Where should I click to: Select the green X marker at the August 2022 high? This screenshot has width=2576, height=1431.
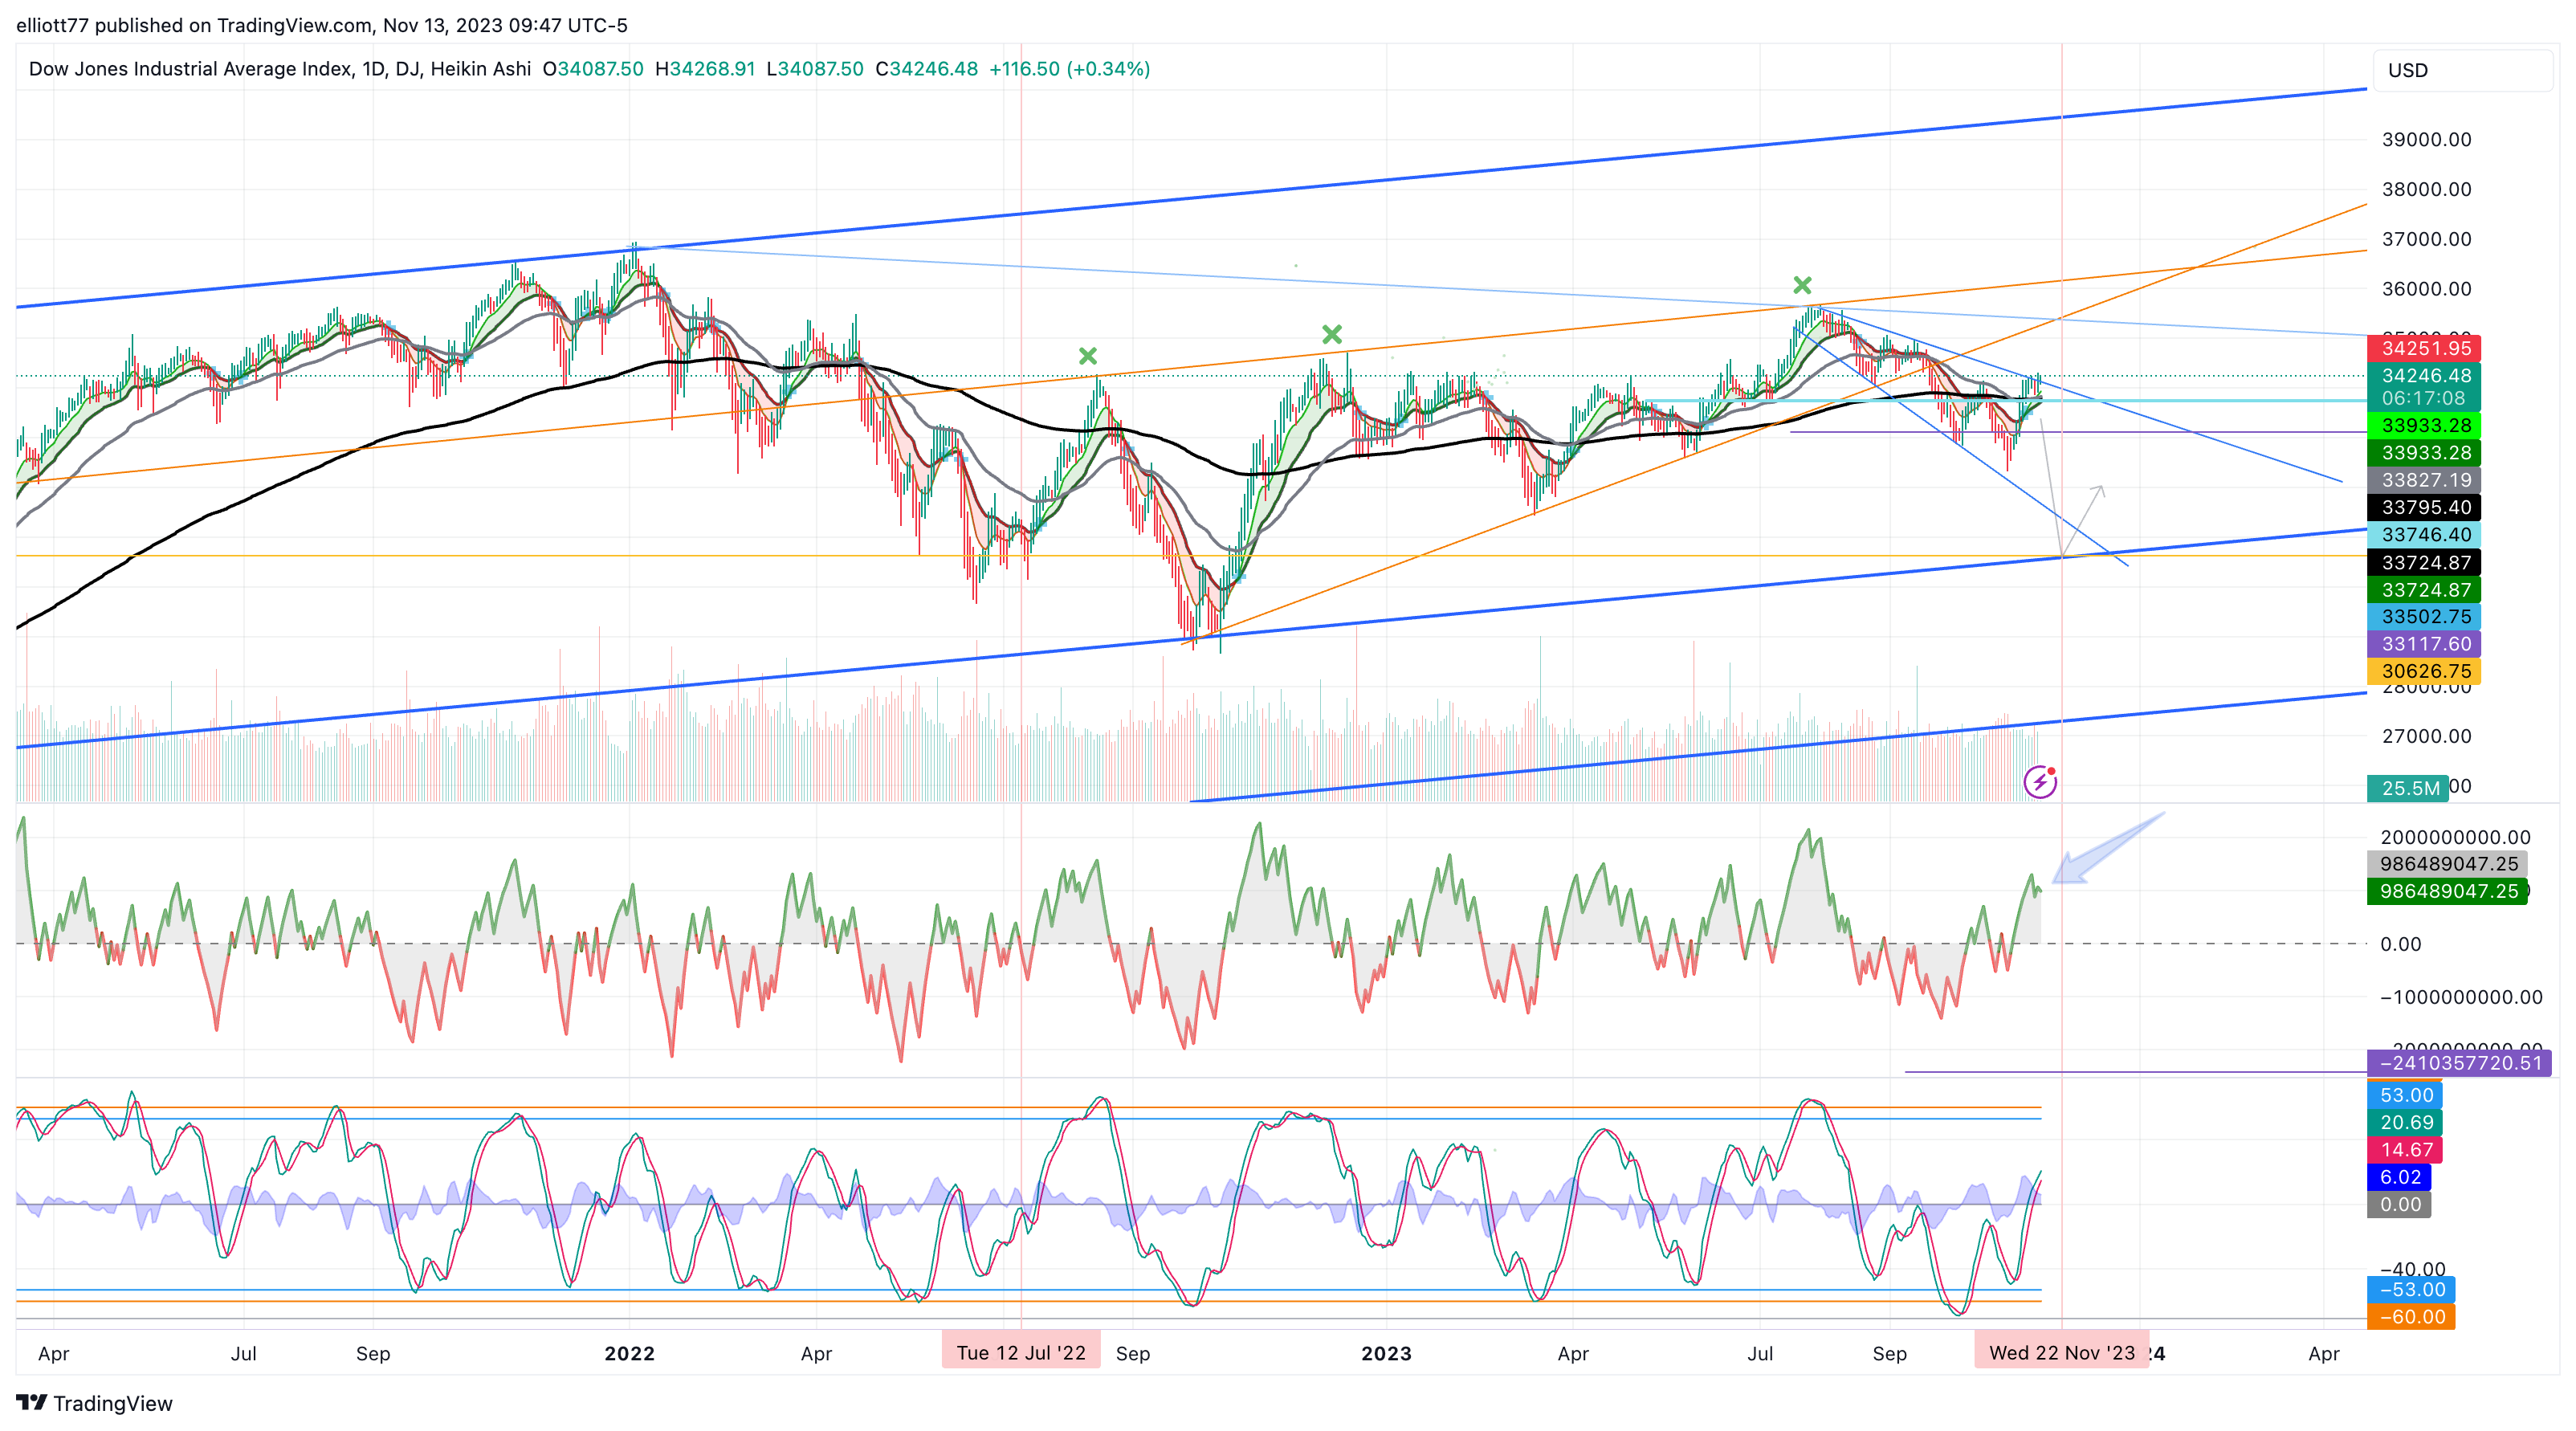pyautogui.click(x=1088, y=356)
